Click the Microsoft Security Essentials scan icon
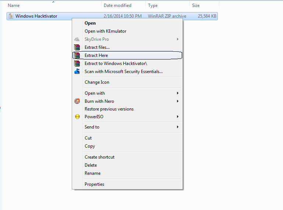283x210 pixels. [x=77, y=72]
